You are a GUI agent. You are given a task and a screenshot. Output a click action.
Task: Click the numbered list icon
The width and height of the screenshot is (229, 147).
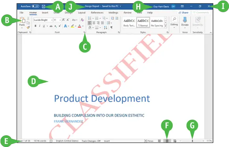(97, 18)
